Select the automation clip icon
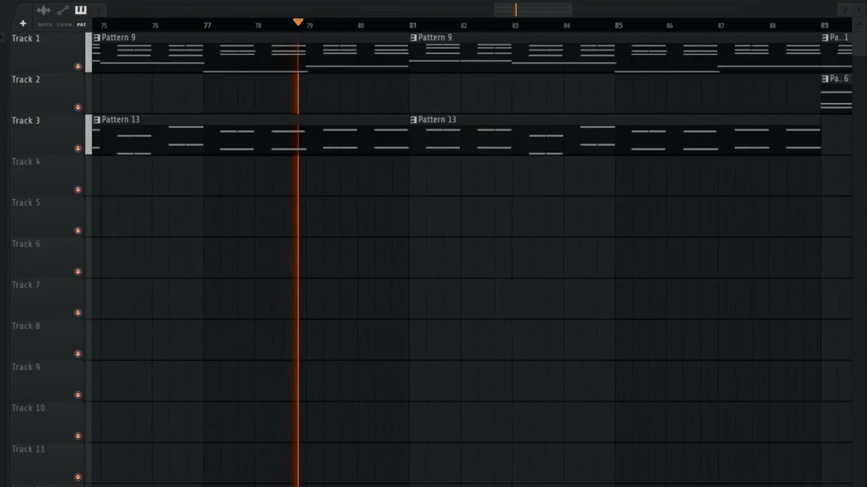Image resolution: width=867 pixels, height=487 pixels. (63, 10)
